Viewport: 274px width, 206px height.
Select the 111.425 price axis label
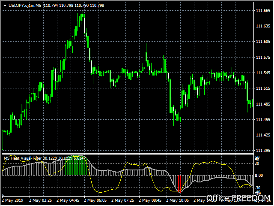pyautogui.click(x=263, y=135)
